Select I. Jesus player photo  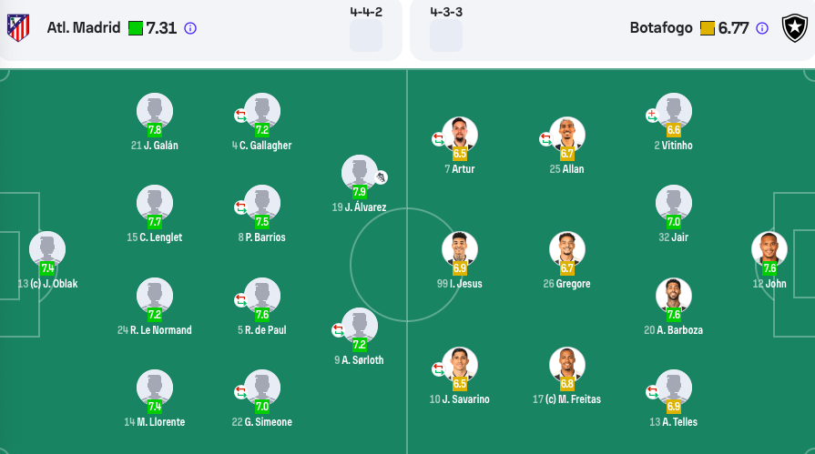(460, 249)
